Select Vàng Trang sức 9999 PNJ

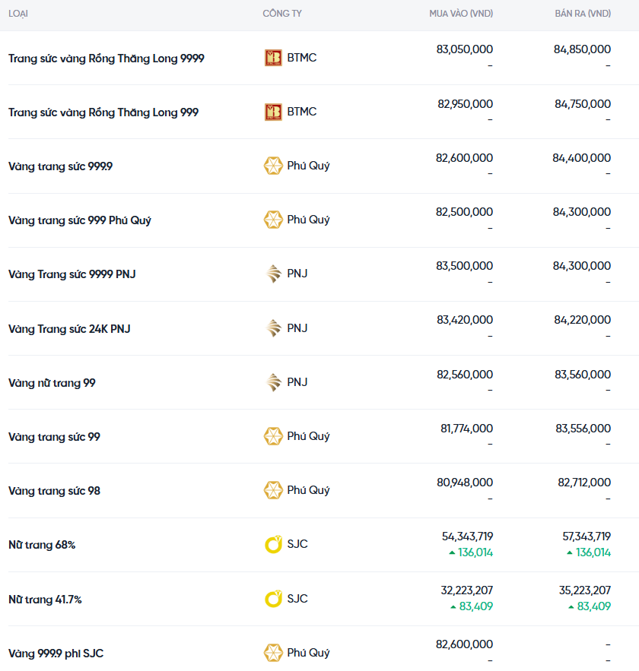point(72,274)
